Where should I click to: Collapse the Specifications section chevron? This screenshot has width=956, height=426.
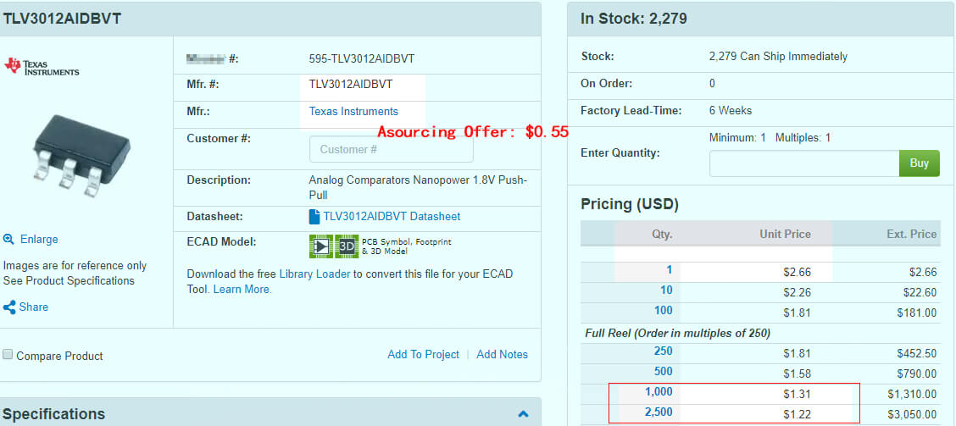(x=523, y=414)
